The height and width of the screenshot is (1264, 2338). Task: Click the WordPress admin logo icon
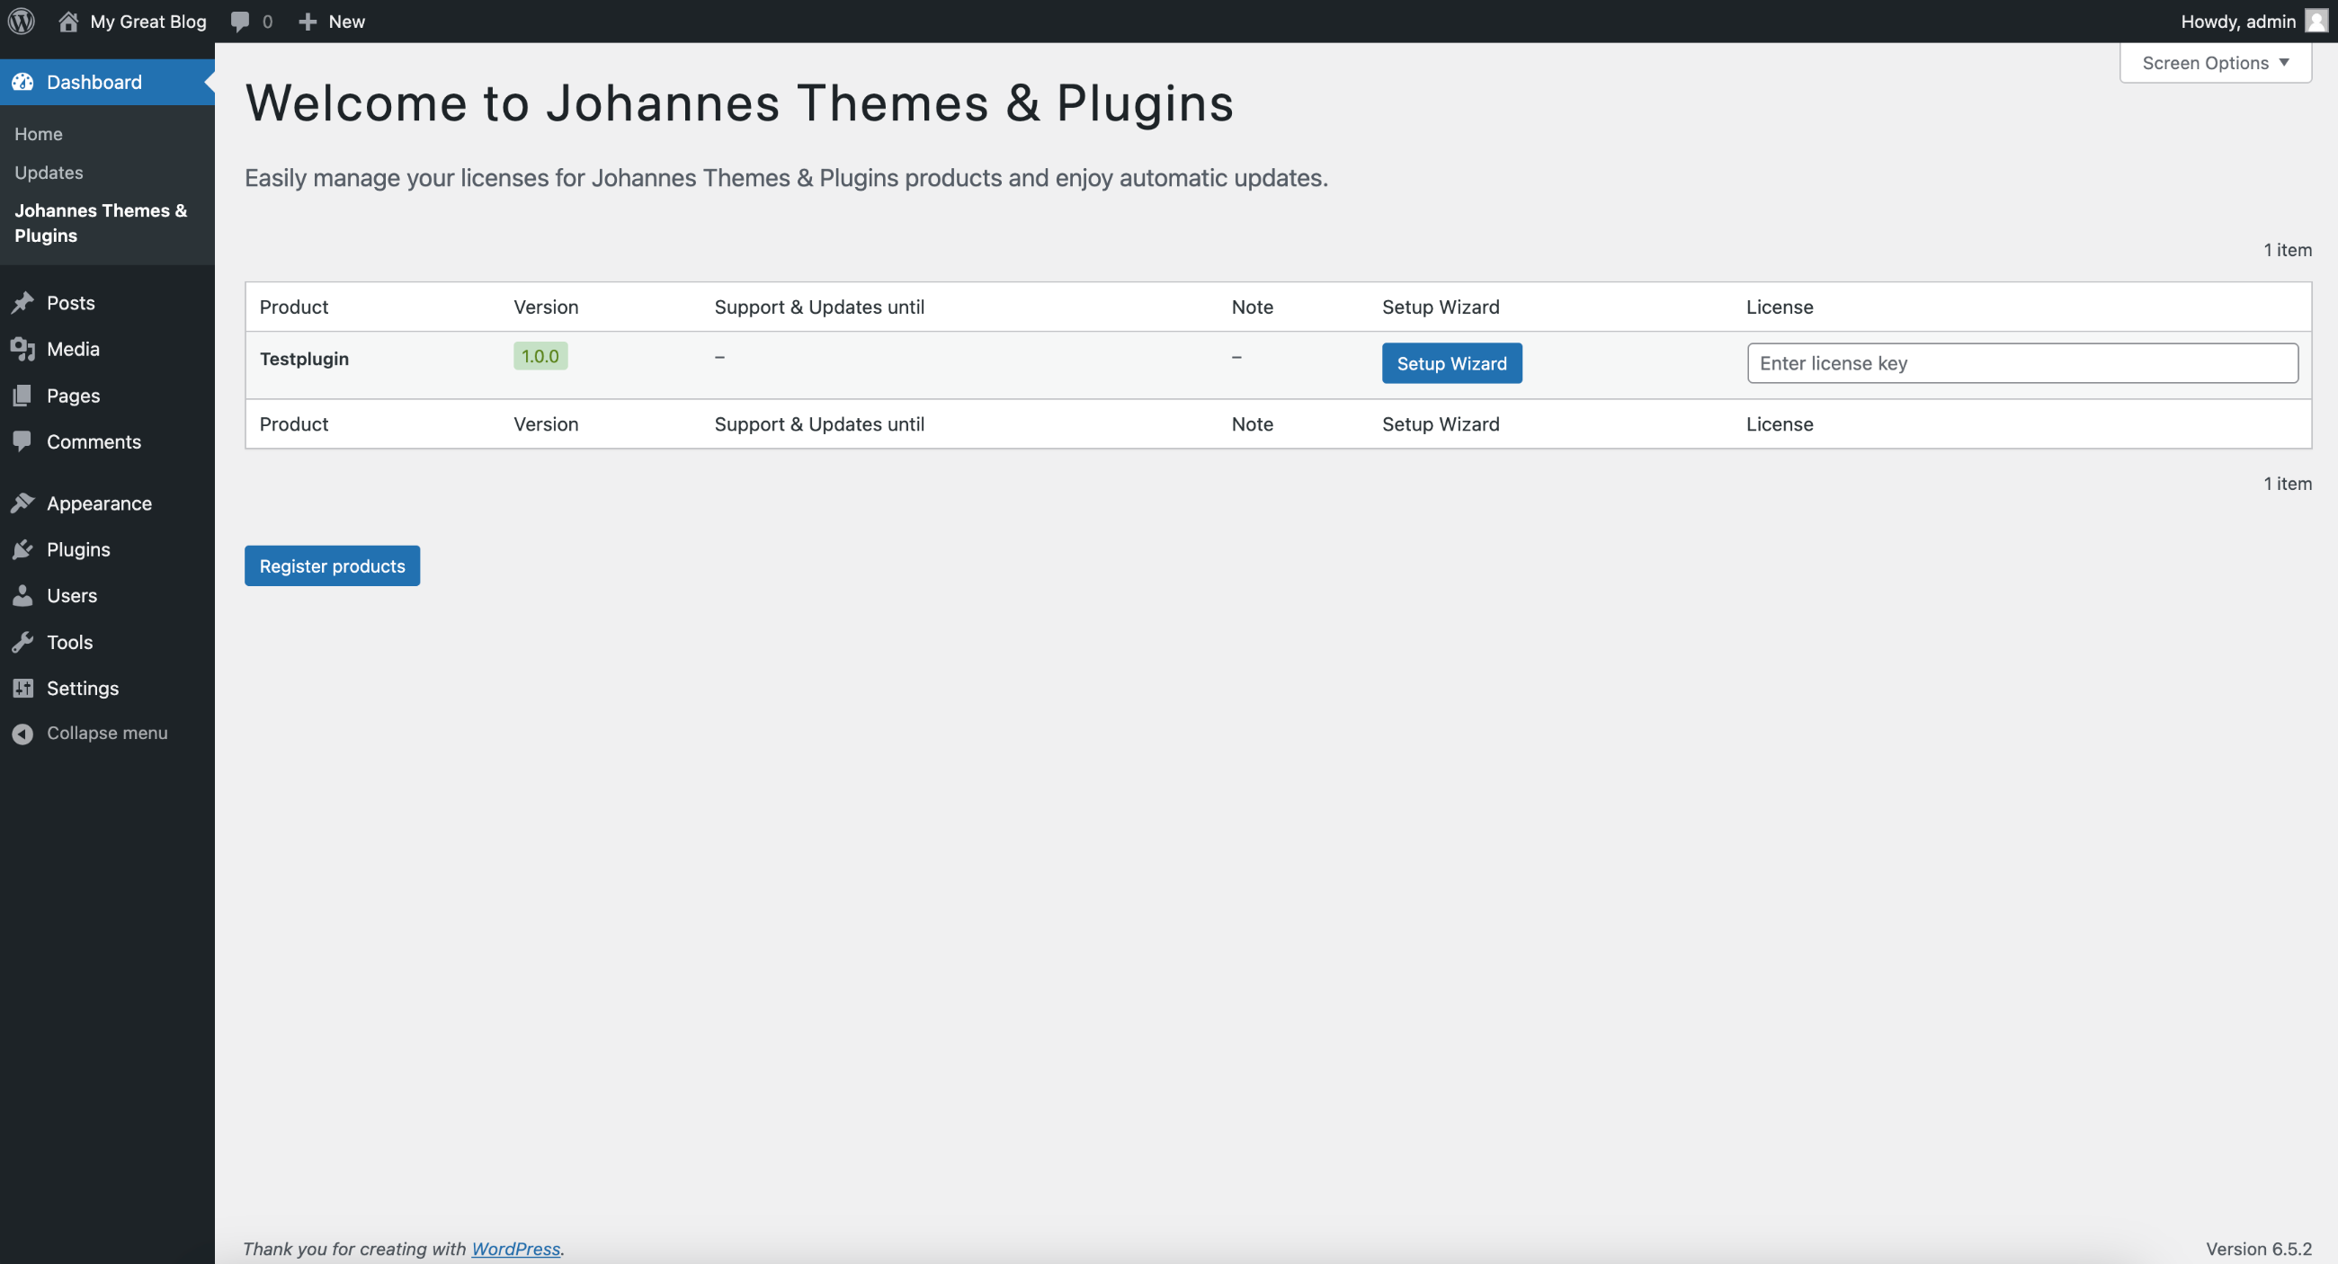click(22, 21)
